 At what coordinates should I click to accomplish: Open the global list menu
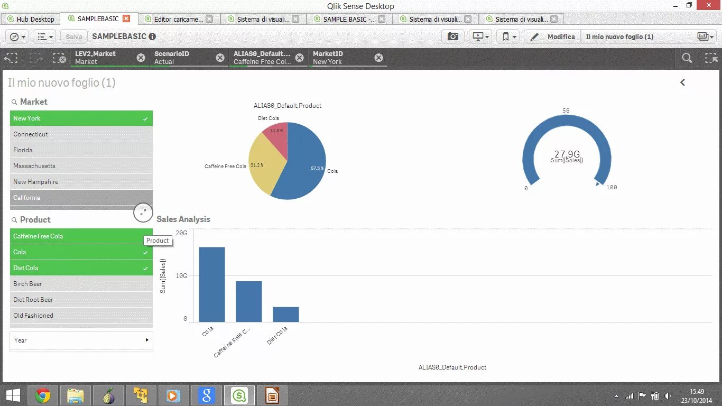(x=45, y=36)
